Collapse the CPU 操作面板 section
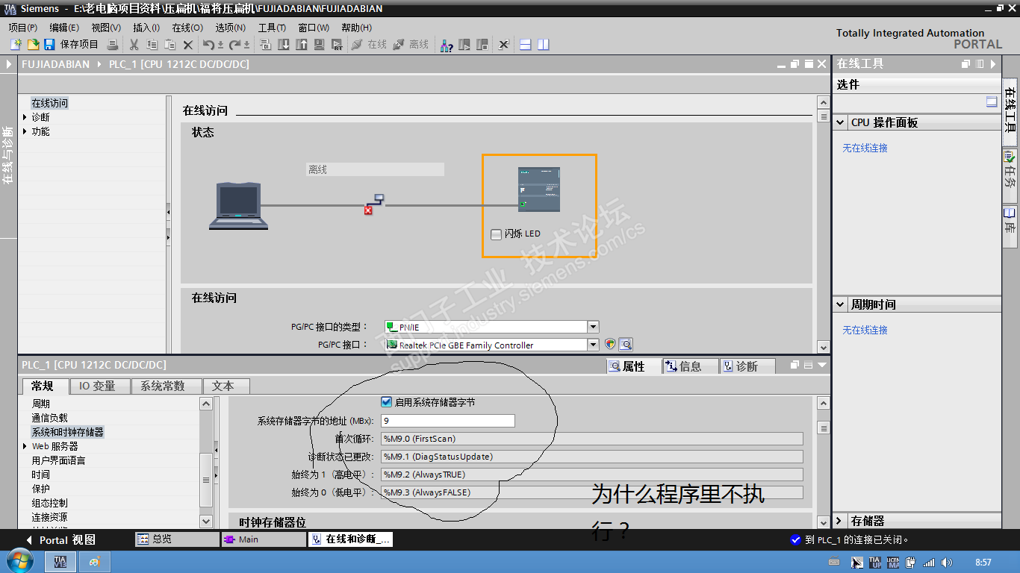Screen dimensions: 1020x573 [841, 122]
